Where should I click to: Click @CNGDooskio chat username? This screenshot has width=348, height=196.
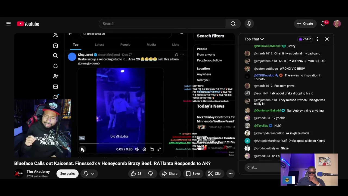[x=264, y=75]
